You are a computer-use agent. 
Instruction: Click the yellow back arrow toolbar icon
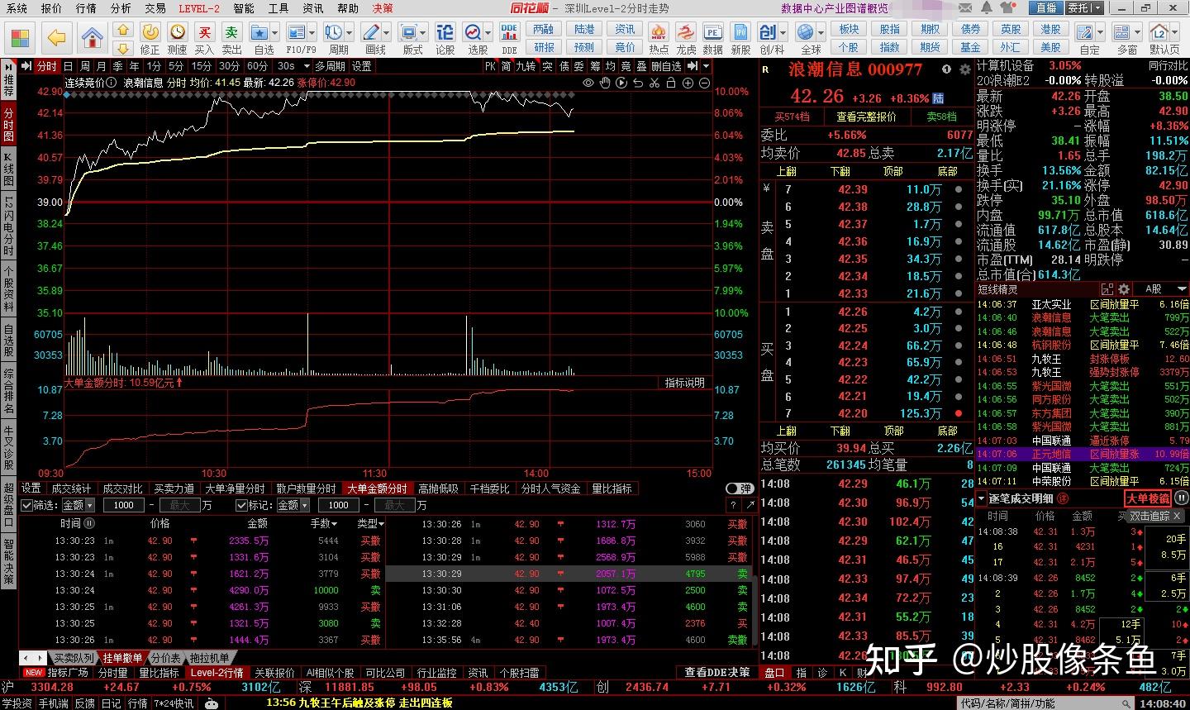[56, 37]
